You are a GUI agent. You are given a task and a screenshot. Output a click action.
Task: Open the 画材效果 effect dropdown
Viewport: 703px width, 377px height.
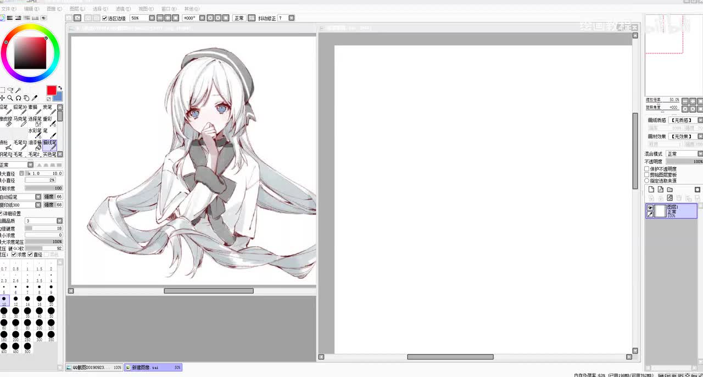pos(700,136)
